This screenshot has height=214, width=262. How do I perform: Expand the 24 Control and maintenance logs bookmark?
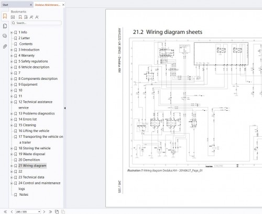(12, 183)
